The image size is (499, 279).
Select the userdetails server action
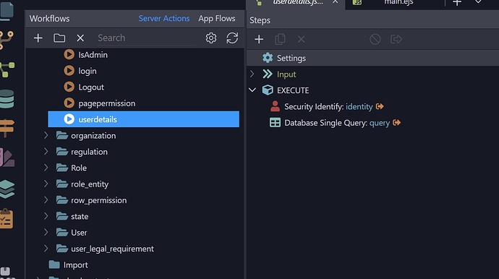tap(143, 119)
